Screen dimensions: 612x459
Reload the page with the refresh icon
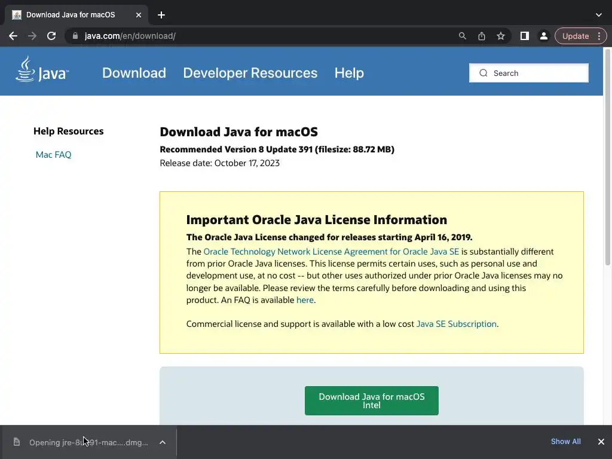51,36
